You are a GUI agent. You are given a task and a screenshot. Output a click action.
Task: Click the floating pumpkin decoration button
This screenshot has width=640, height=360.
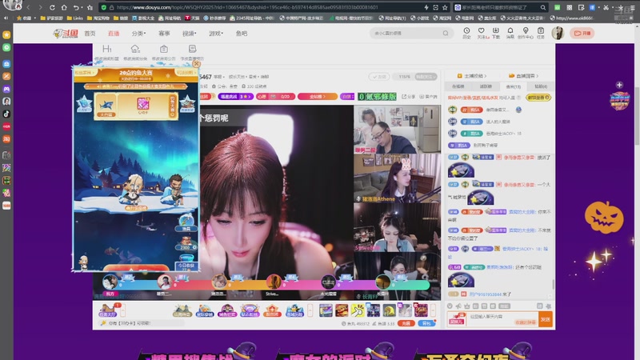click(x=604, y=217)
